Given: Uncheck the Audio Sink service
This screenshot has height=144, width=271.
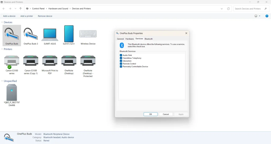Looking at the screenshot, I should point(121,55).
